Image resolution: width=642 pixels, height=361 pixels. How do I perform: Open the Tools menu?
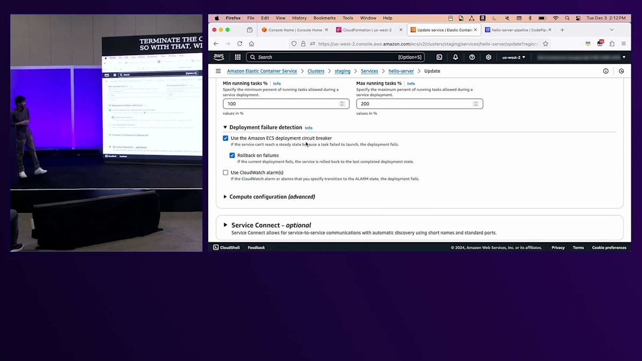point(348,18)
